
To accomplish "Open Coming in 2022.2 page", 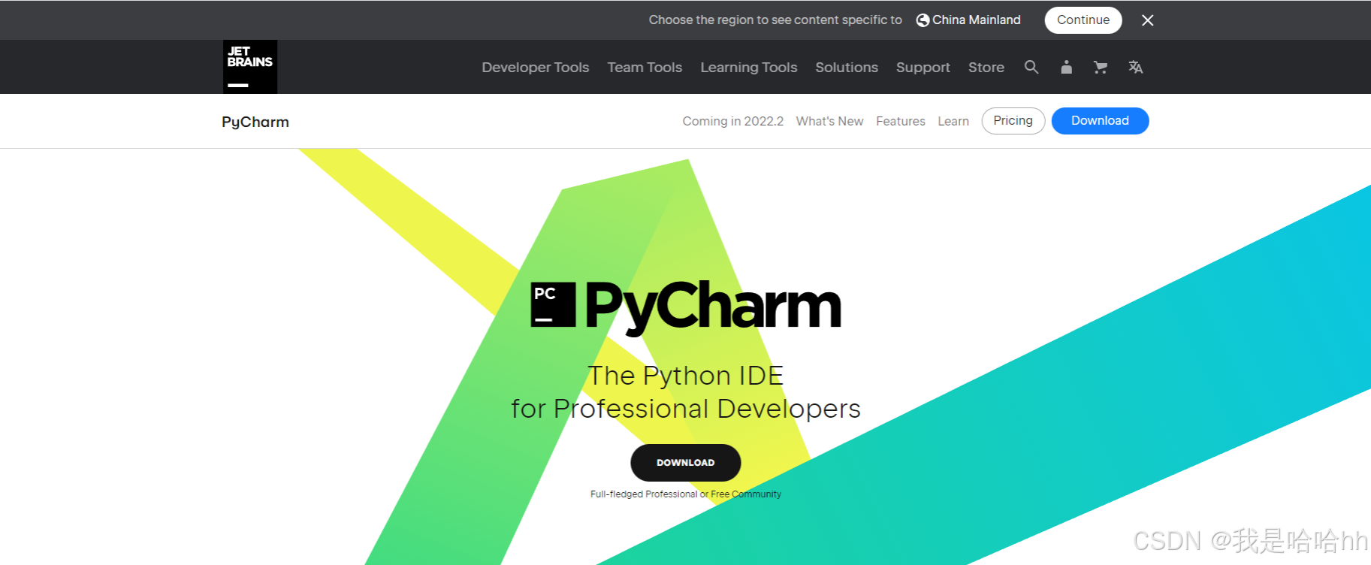I will 733,121.
